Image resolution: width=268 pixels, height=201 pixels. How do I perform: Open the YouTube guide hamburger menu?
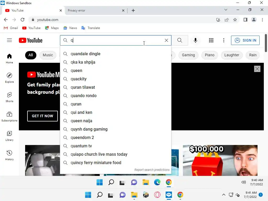pyautogui.click(x=9, y=40)
